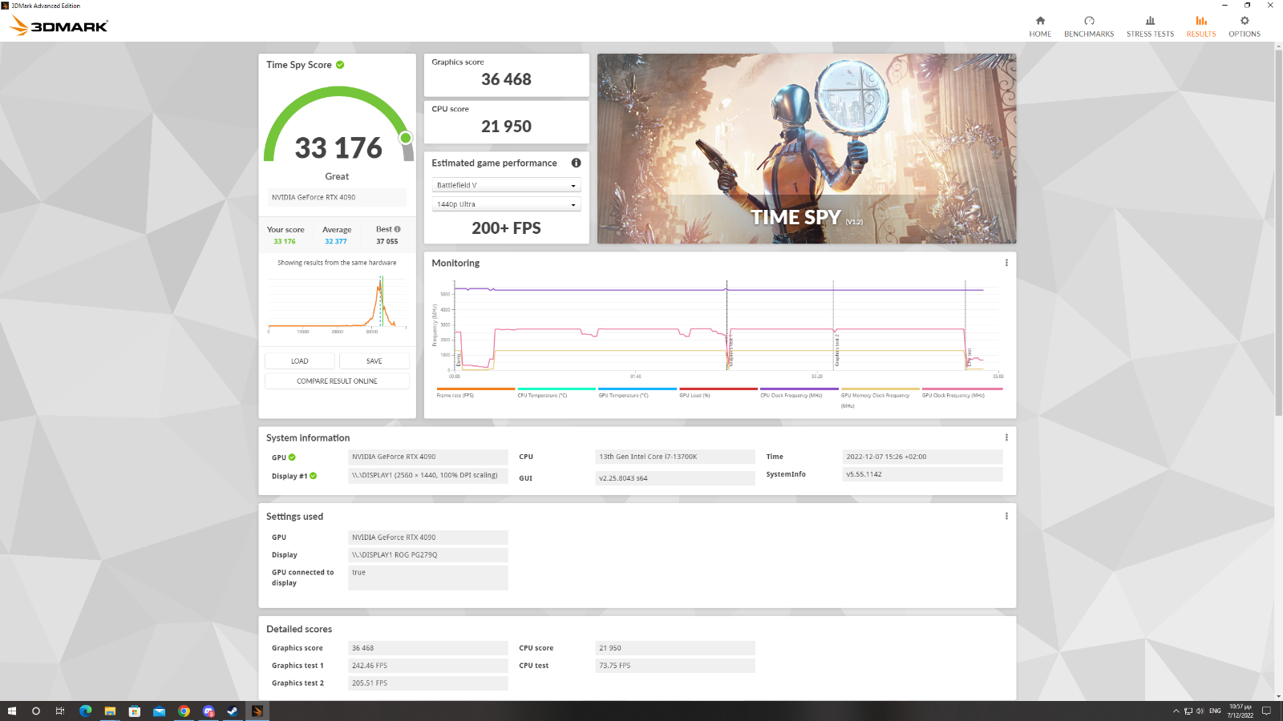Click the Graphics test 2 marker on chart
Image resolution: width=1283 pixels, height=721 pixels.
836,352
